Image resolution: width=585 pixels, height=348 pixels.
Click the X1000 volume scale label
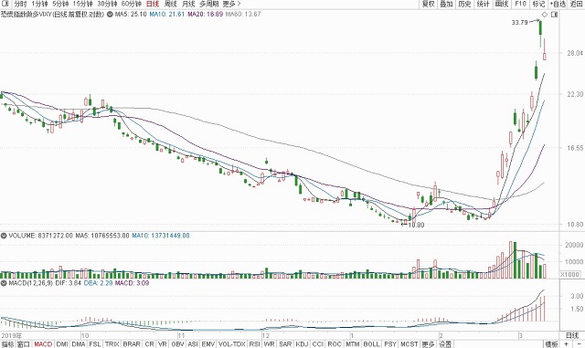[x=570, y=275]
